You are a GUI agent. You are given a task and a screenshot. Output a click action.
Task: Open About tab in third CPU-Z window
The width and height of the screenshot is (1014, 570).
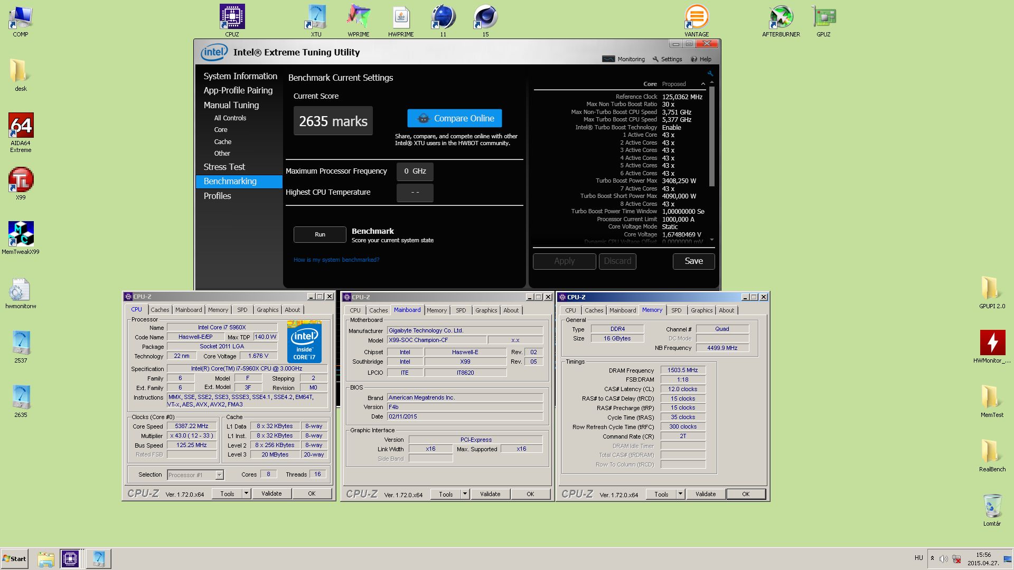click(727, 310)
